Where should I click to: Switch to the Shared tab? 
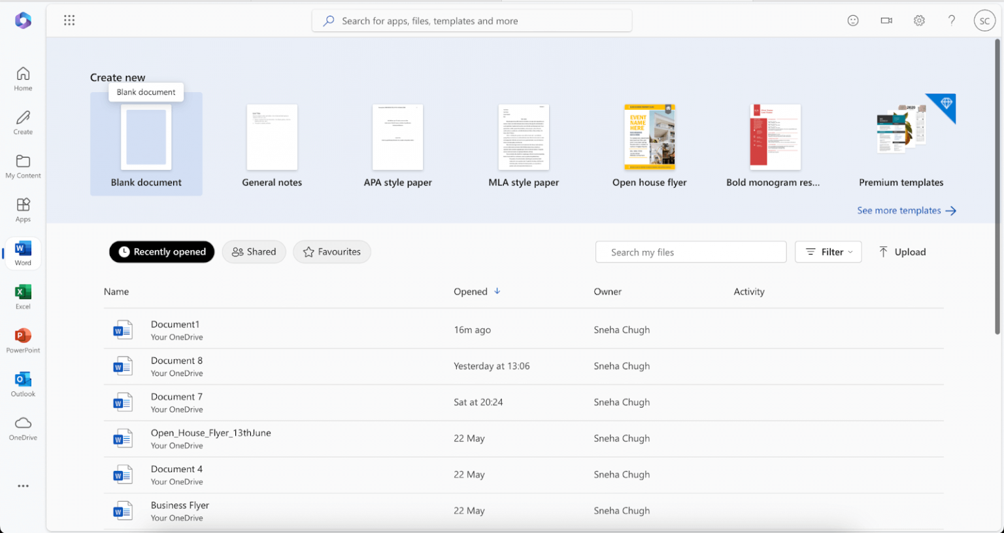coord(254,252)
